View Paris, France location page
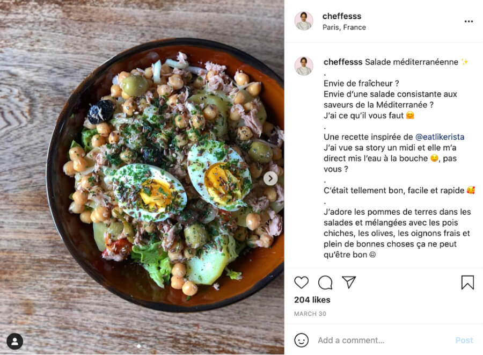The image size is (483, 355). (x=344, y=27)
